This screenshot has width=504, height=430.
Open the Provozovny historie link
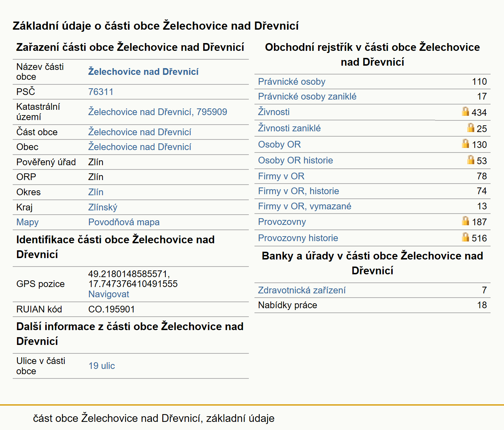[298, 238]
